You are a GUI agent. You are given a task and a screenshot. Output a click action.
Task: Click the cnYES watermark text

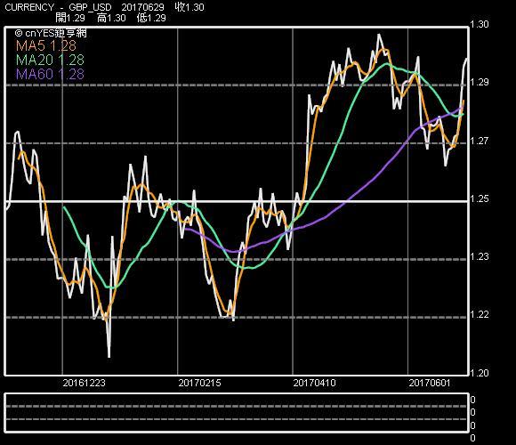(51, 33)
